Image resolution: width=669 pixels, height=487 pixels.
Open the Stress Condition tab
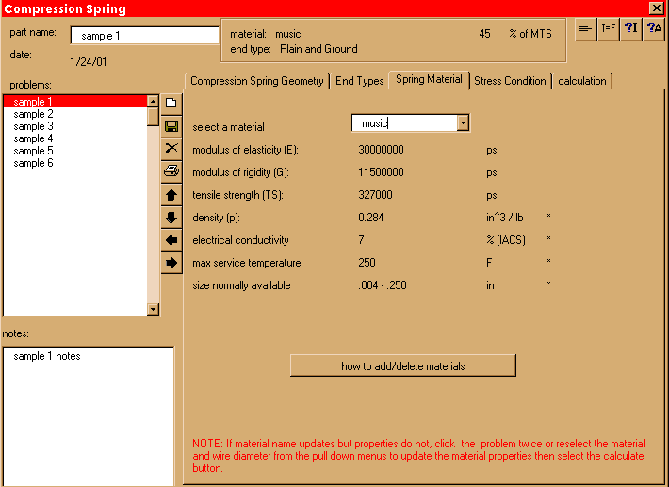click(510, 81)
